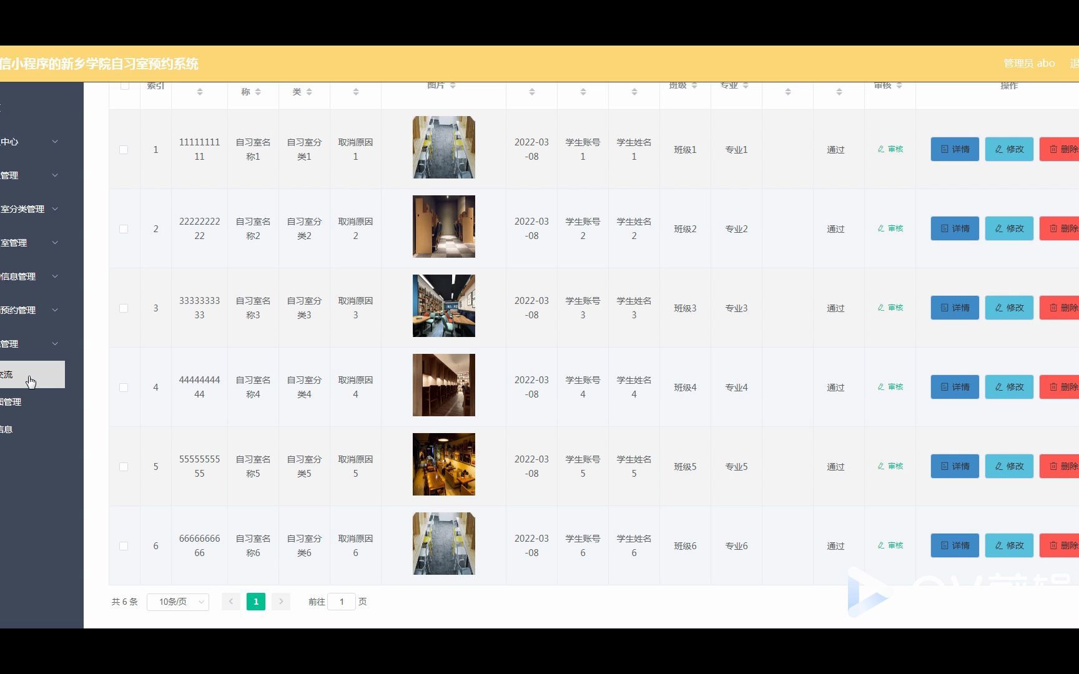
Task: Select 自习室名称3 cell text
Action: (x=253, y=308)
